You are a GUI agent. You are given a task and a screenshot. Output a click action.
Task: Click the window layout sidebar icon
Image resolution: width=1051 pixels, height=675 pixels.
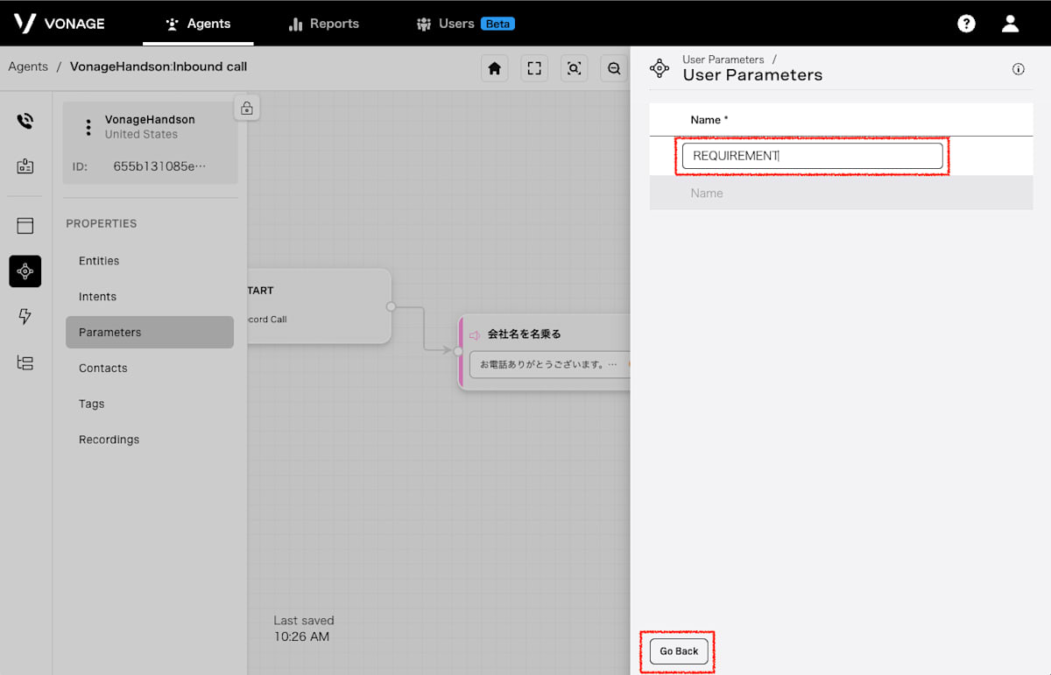point(25,226)
